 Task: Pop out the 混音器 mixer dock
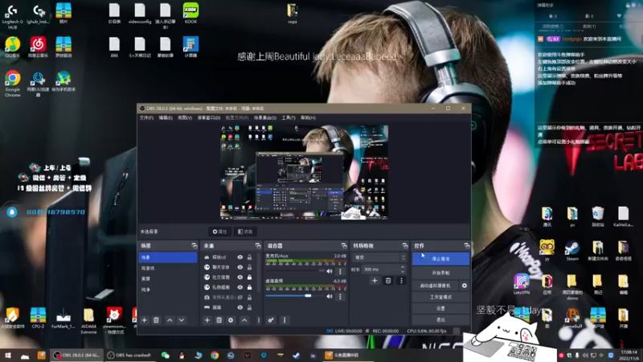click(344, 245)
